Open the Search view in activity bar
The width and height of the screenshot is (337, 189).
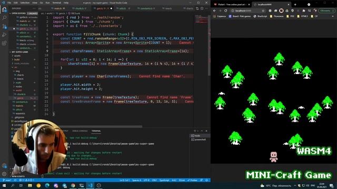click(x=4, y=18)
